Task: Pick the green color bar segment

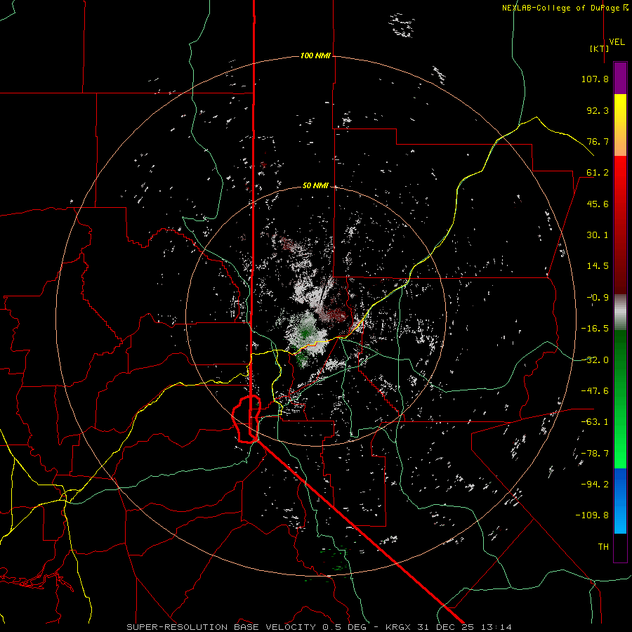Action: [620, 399]
